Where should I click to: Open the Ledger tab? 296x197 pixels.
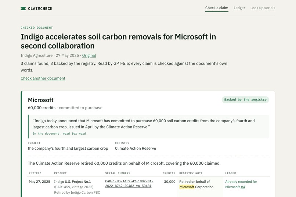coord(239,8)
